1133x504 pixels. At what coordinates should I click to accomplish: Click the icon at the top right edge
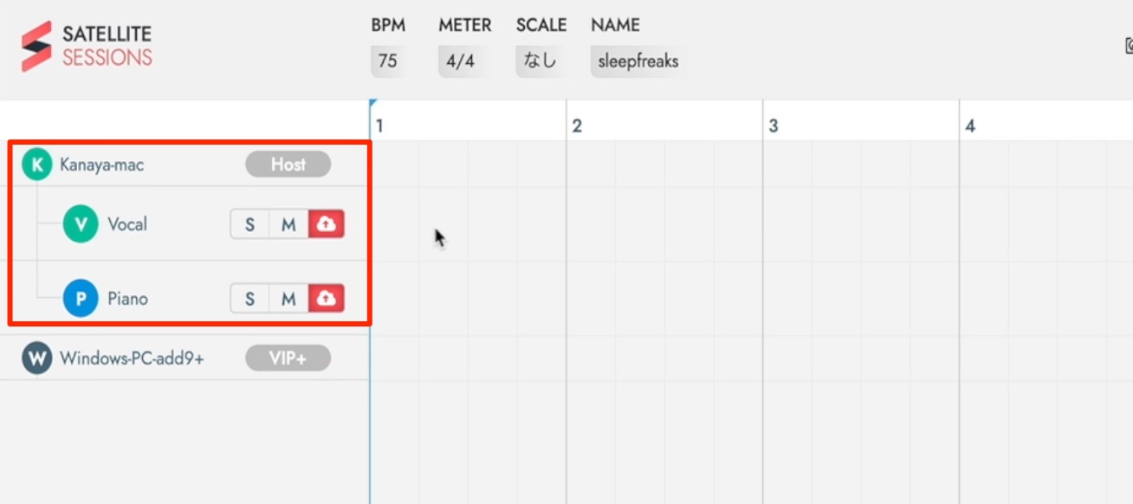point(1128,46)
